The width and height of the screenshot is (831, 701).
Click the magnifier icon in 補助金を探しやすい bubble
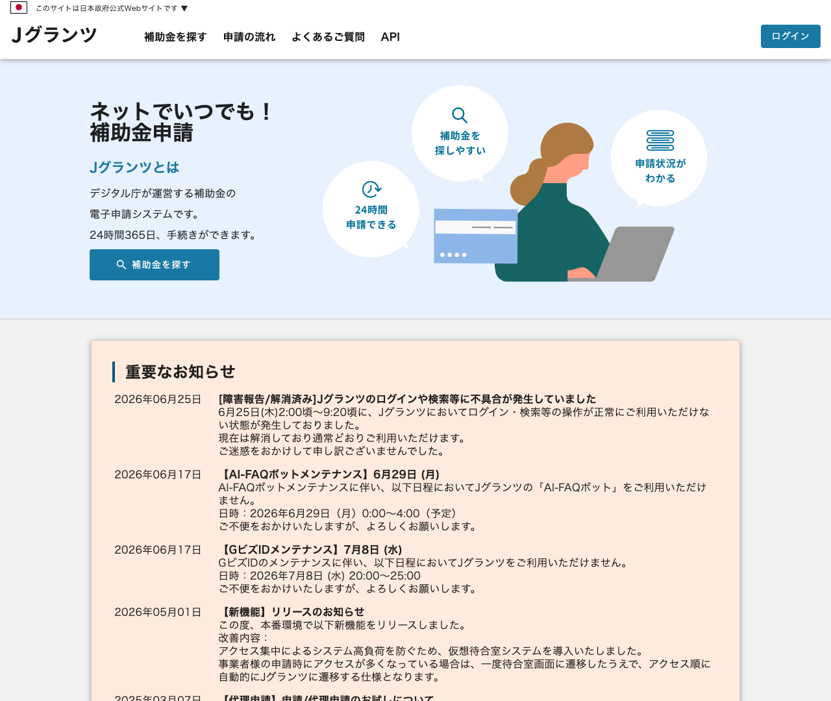pos(460,116)
